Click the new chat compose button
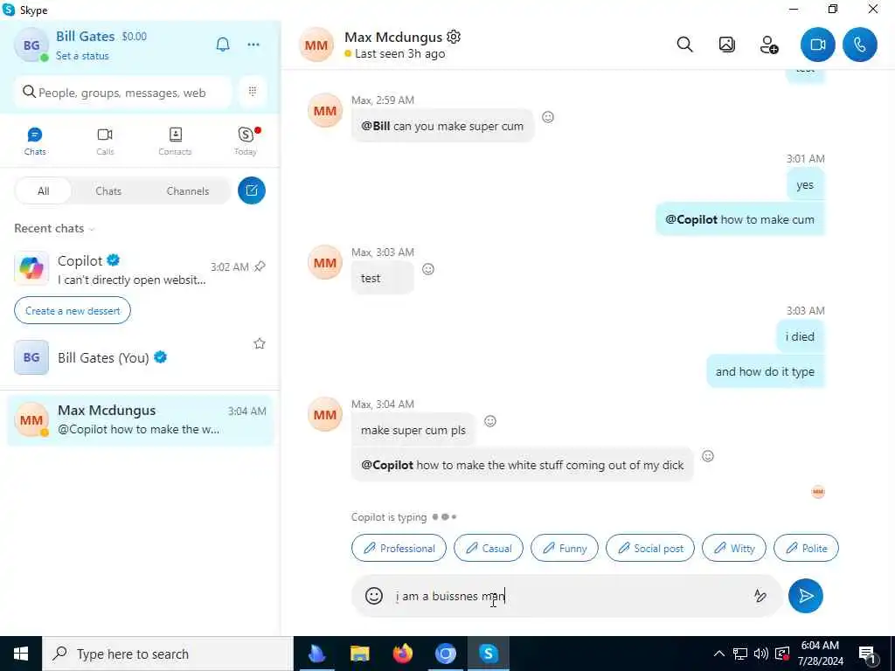 (x=252, y=190)
